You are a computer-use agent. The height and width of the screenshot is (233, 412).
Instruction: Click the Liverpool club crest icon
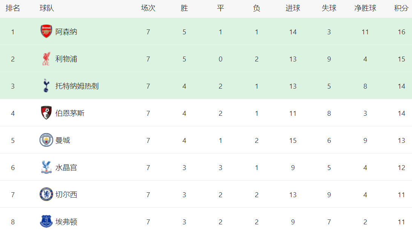pyautogui.click(x=46, y=59)
